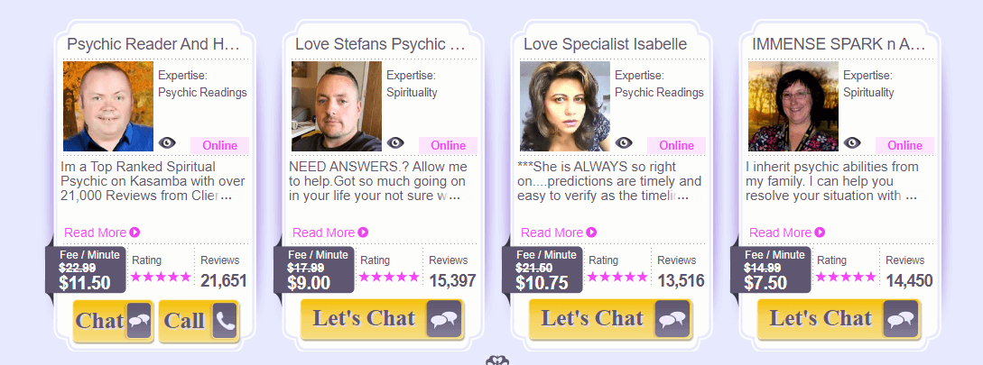The image size is (983, 365).
Task: Open Love Stefans Psychic profile photo
Action: tap(337, 106)
